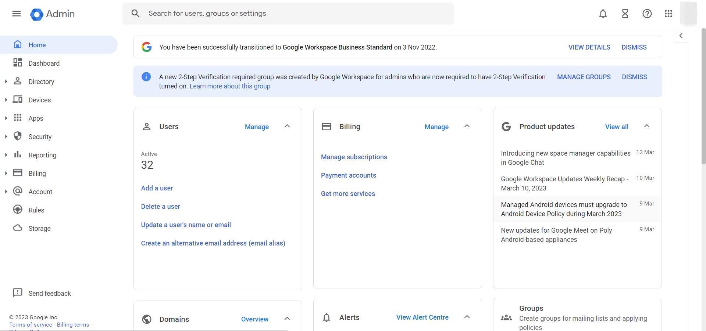
Task: Click Delete a user link
Action: [161, 207]
